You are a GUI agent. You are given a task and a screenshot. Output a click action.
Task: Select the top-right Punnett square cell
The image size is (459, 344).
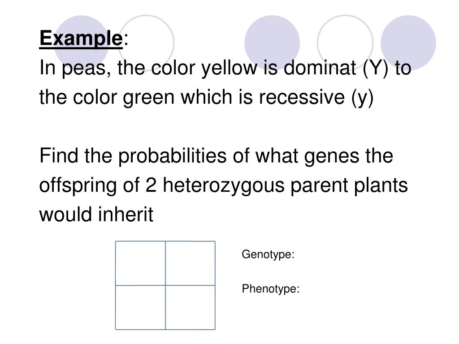190,263
